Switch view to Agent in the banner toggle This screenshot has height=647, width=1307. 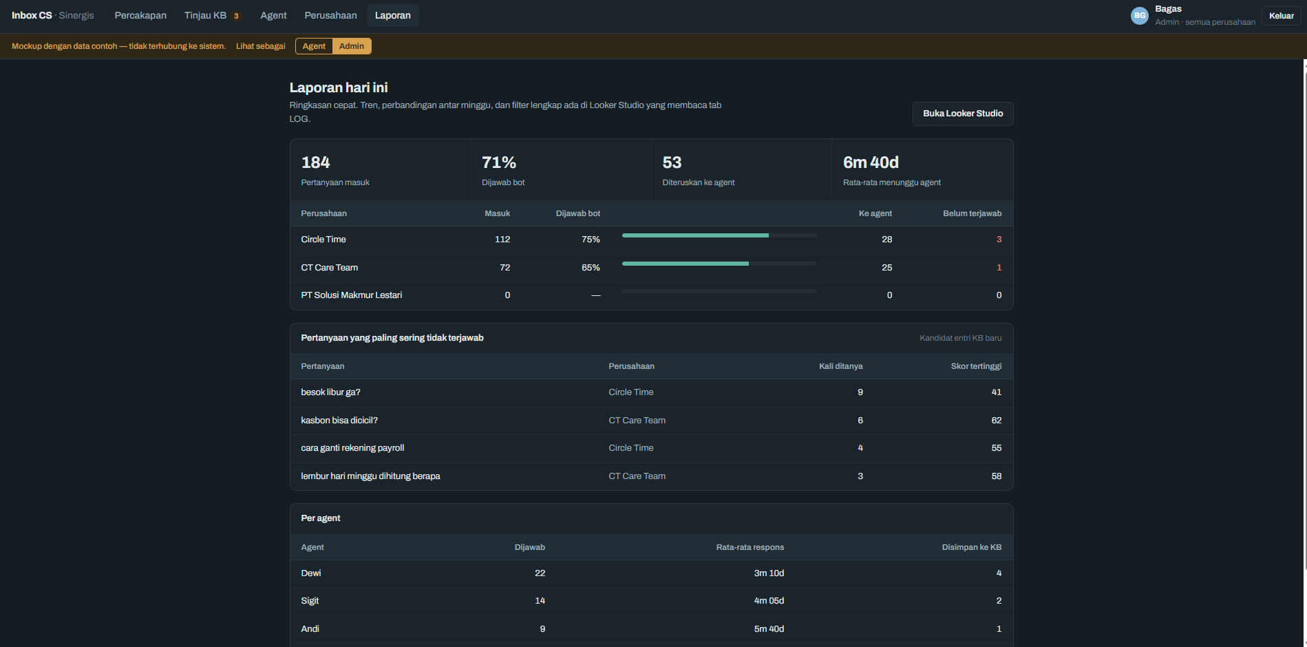click(x=314, y=46)
